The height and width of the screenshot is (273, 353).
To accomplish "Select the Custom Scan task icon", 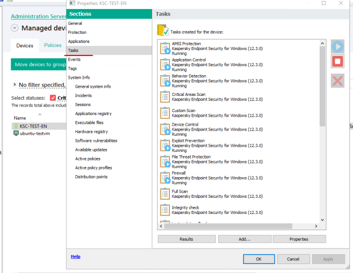I will click(165, 113).
